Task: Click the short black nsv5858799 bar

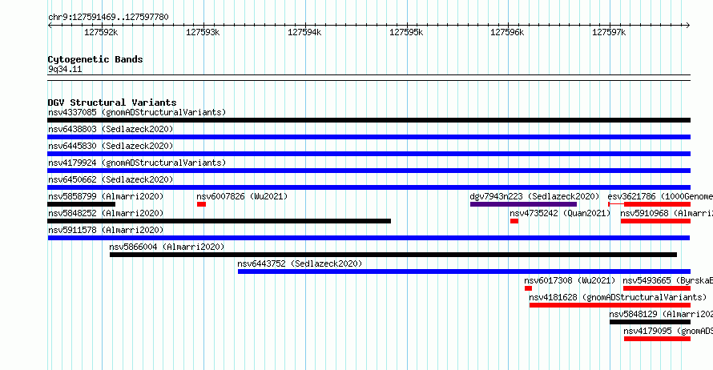Action: point(82,204)
